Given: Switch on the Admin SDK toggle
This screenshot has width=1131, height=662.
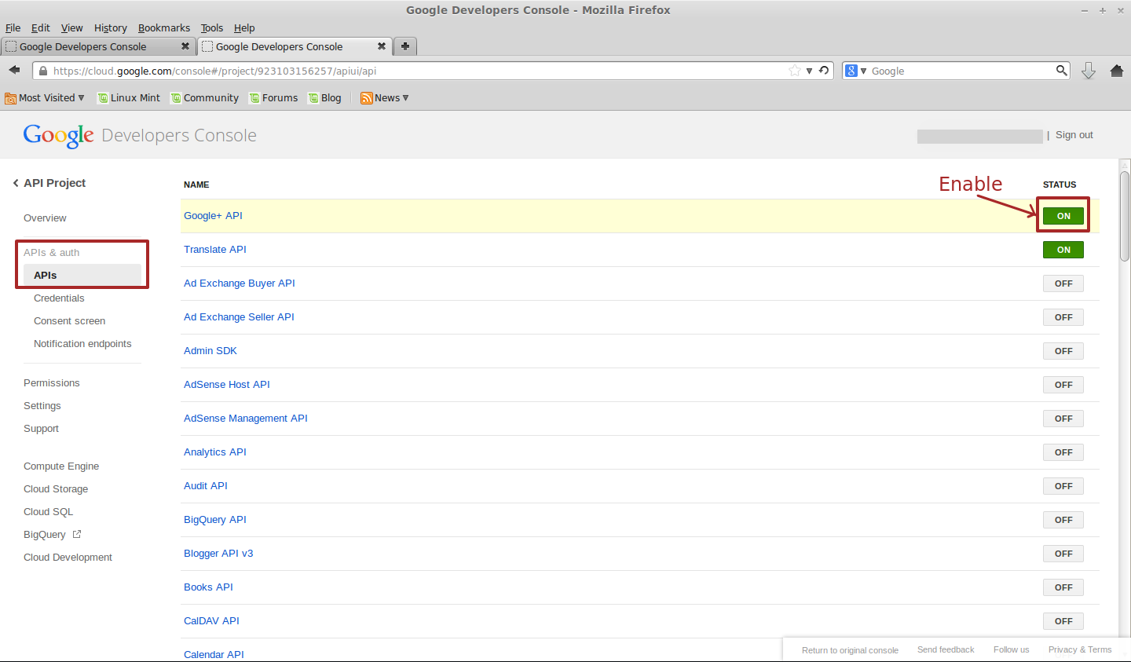Looking at the screenshot, I should [x=1063, y=351].
